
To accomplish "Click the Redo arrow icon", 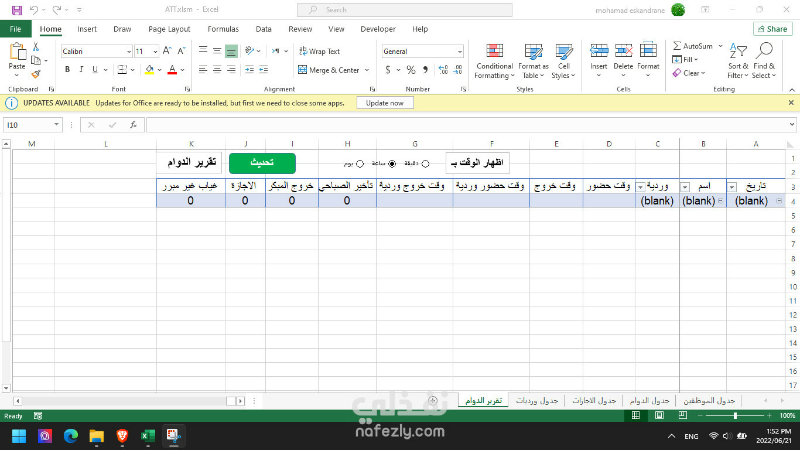I will [57, 10].
